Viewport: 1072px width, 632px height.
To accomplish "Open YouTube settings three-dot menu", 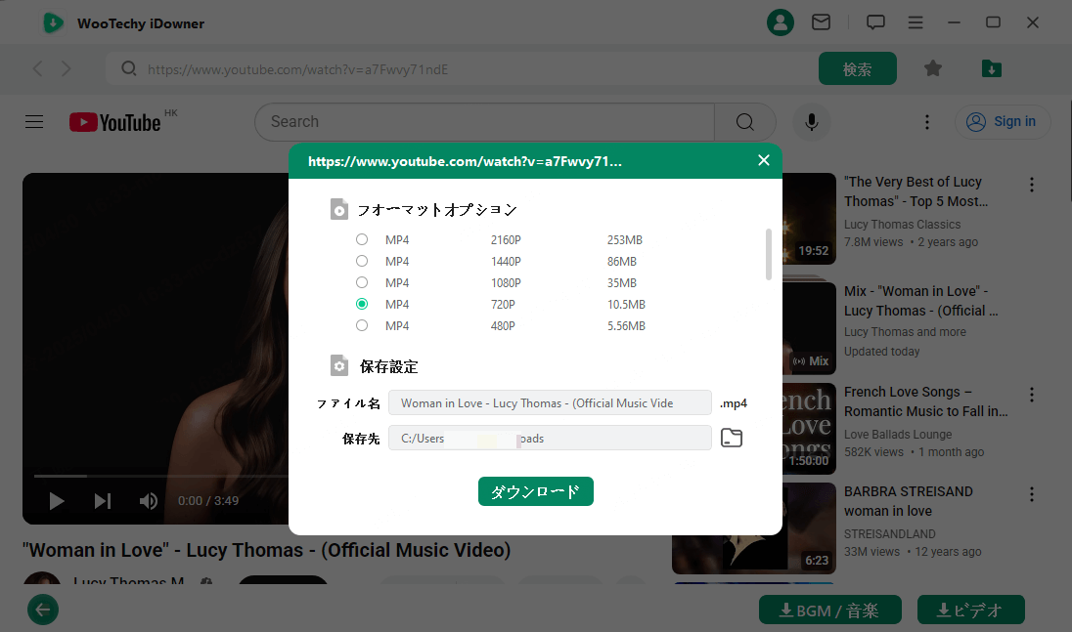I will click(x=927, y=122).
